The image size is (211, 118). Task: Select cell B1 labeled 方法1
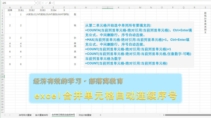coord(21,10)
